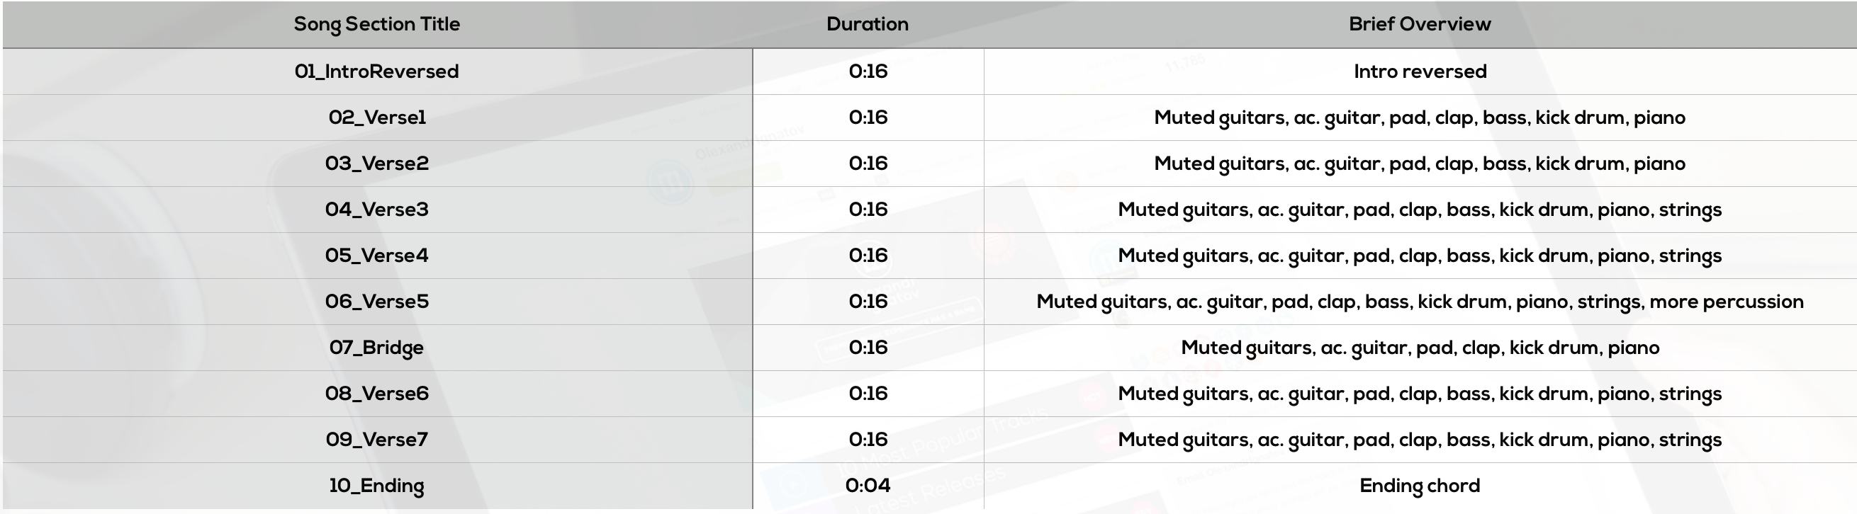The width and height of the screenshot is (1857, 514).
Task: Select the 02_Verse1 section title
Action: (377, 118)
